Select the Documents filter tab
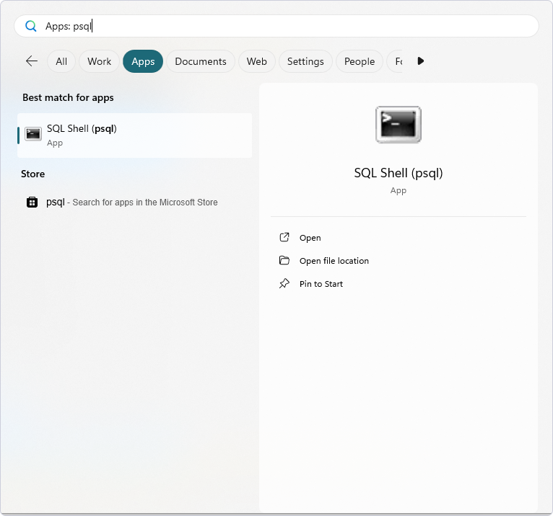Image resolution: width=553 pixels, height=516 pixels. point(201,61)
